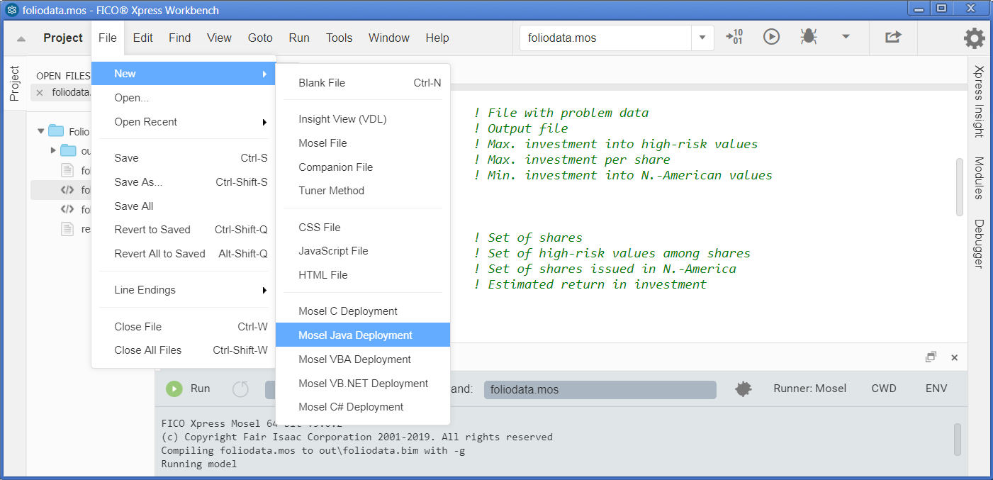Click the Run label in the console bar
This screenshot has width=993, height=480.
(x=201, y=389)
